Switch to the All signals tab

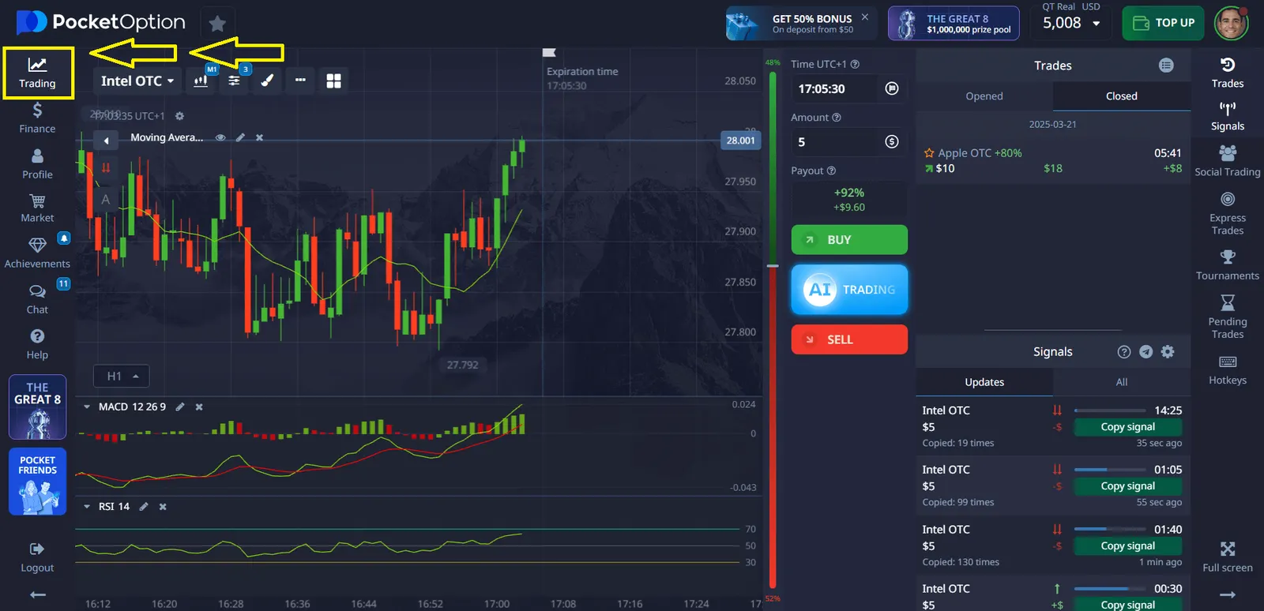(x=1121, y=382)
